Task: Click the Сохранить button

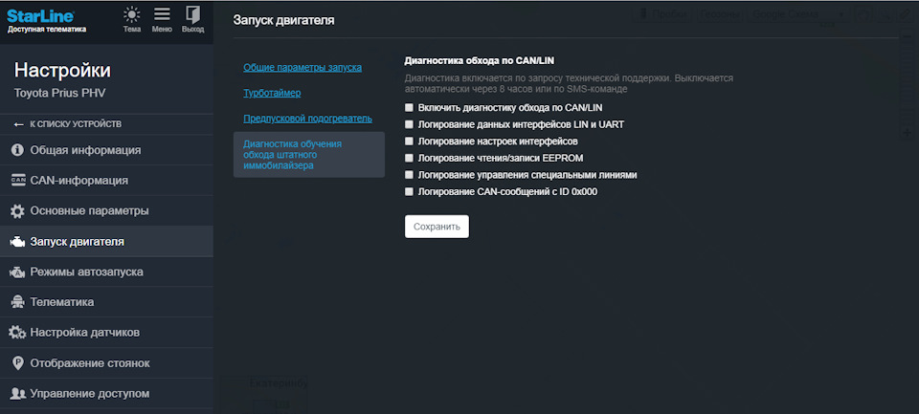Action: [x=437, y=227]
